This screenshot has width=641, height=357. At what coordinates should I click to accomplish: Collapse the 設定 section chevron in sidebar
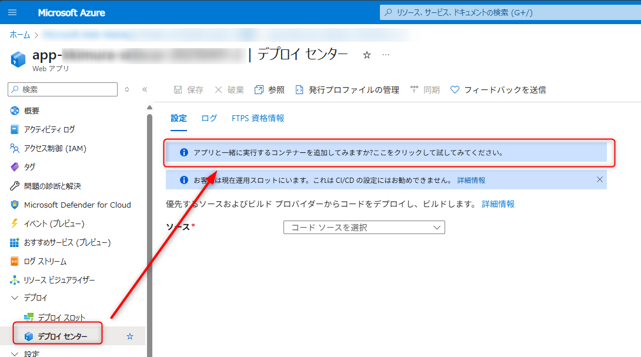tap(15, 353)
